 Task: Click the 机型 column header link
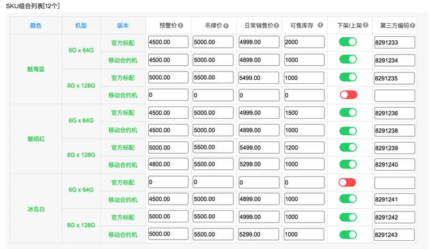coord(81,26)
